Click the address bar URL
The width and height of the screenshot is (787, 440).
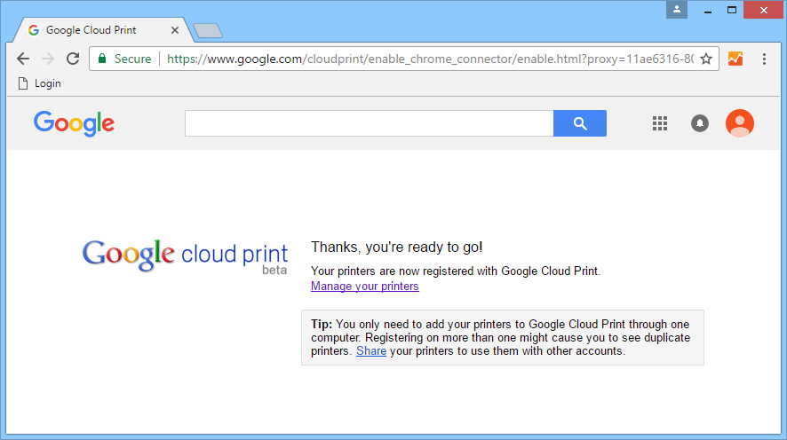coord(426,59)
